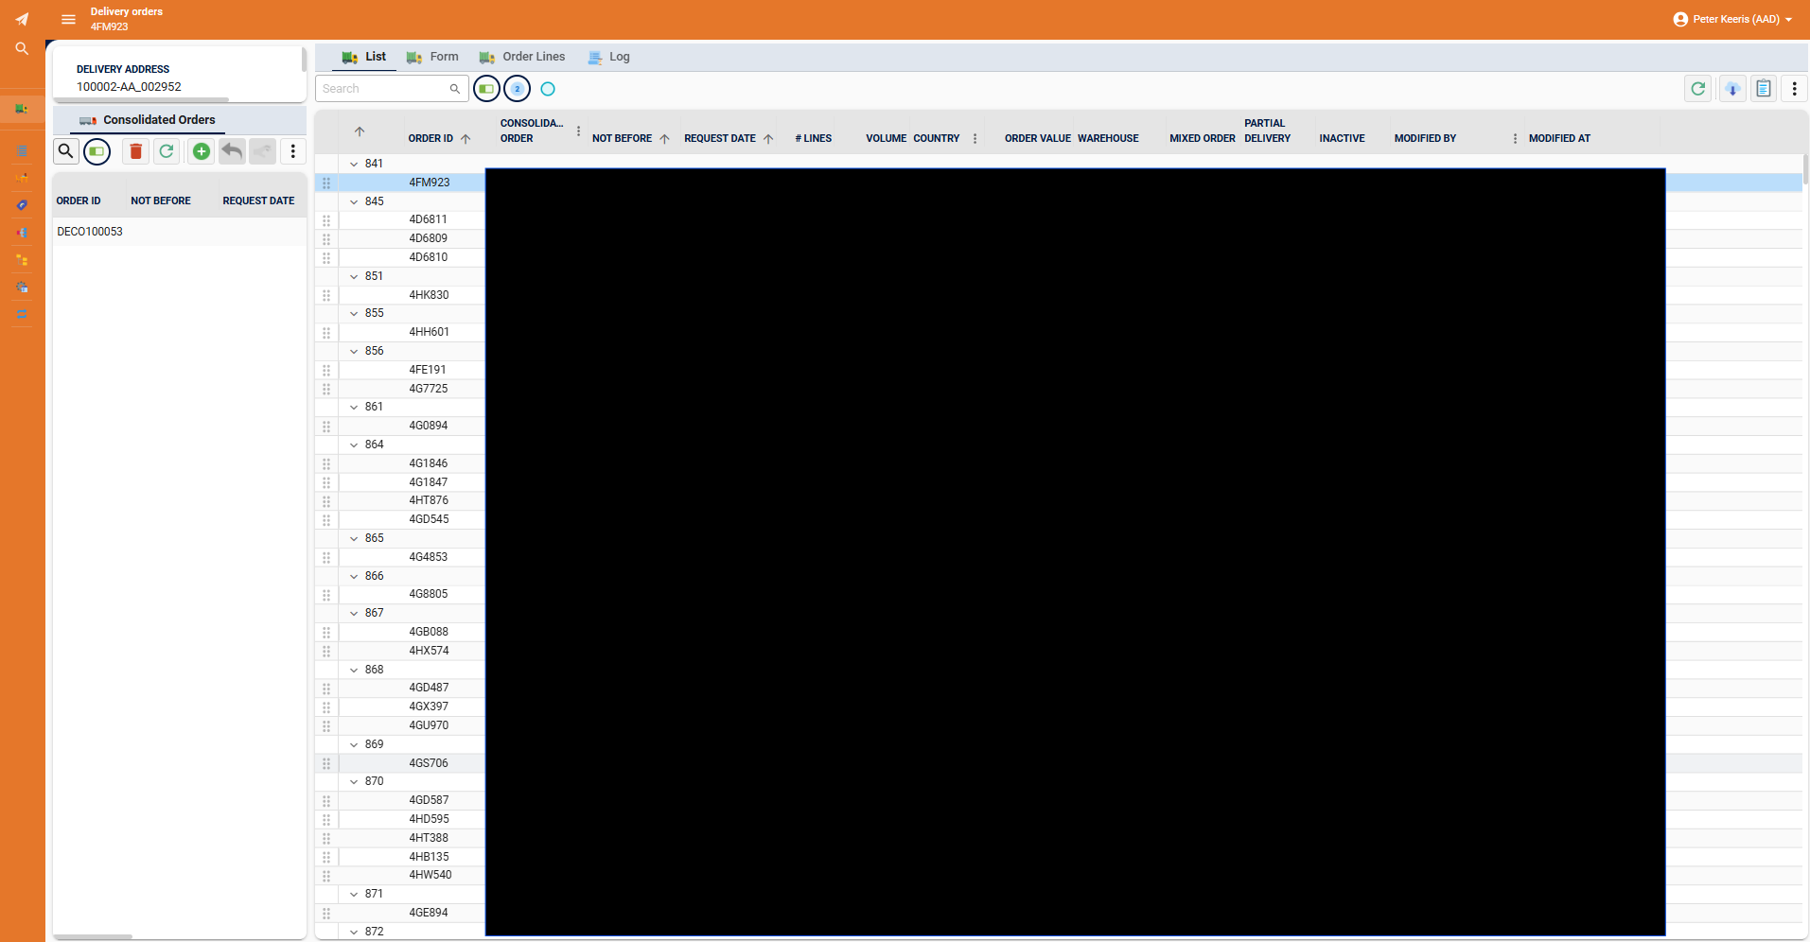Image resolution: width=1810 pixels, height=942 pixels.
Task: Click the Modified At column header
Action: click(x=1559, y=138)
